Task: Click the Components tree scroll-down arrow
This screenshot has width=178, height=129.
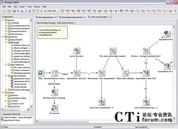Action: tap(31, 106)
